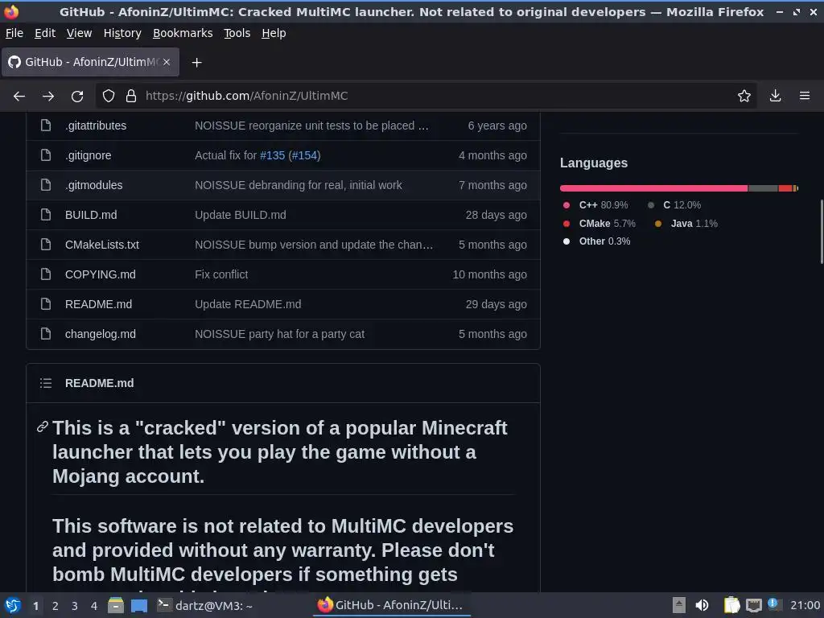Reload the GitHub page
Viewport: 824px width, 618px height.
coord(77,97)
